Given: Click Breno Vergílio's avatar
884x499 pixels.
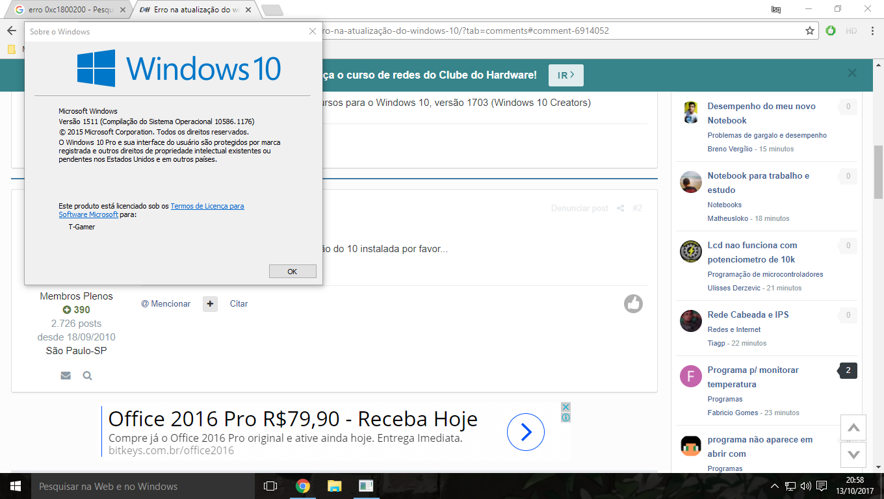Looking at the screenshot, I should 691,112.
